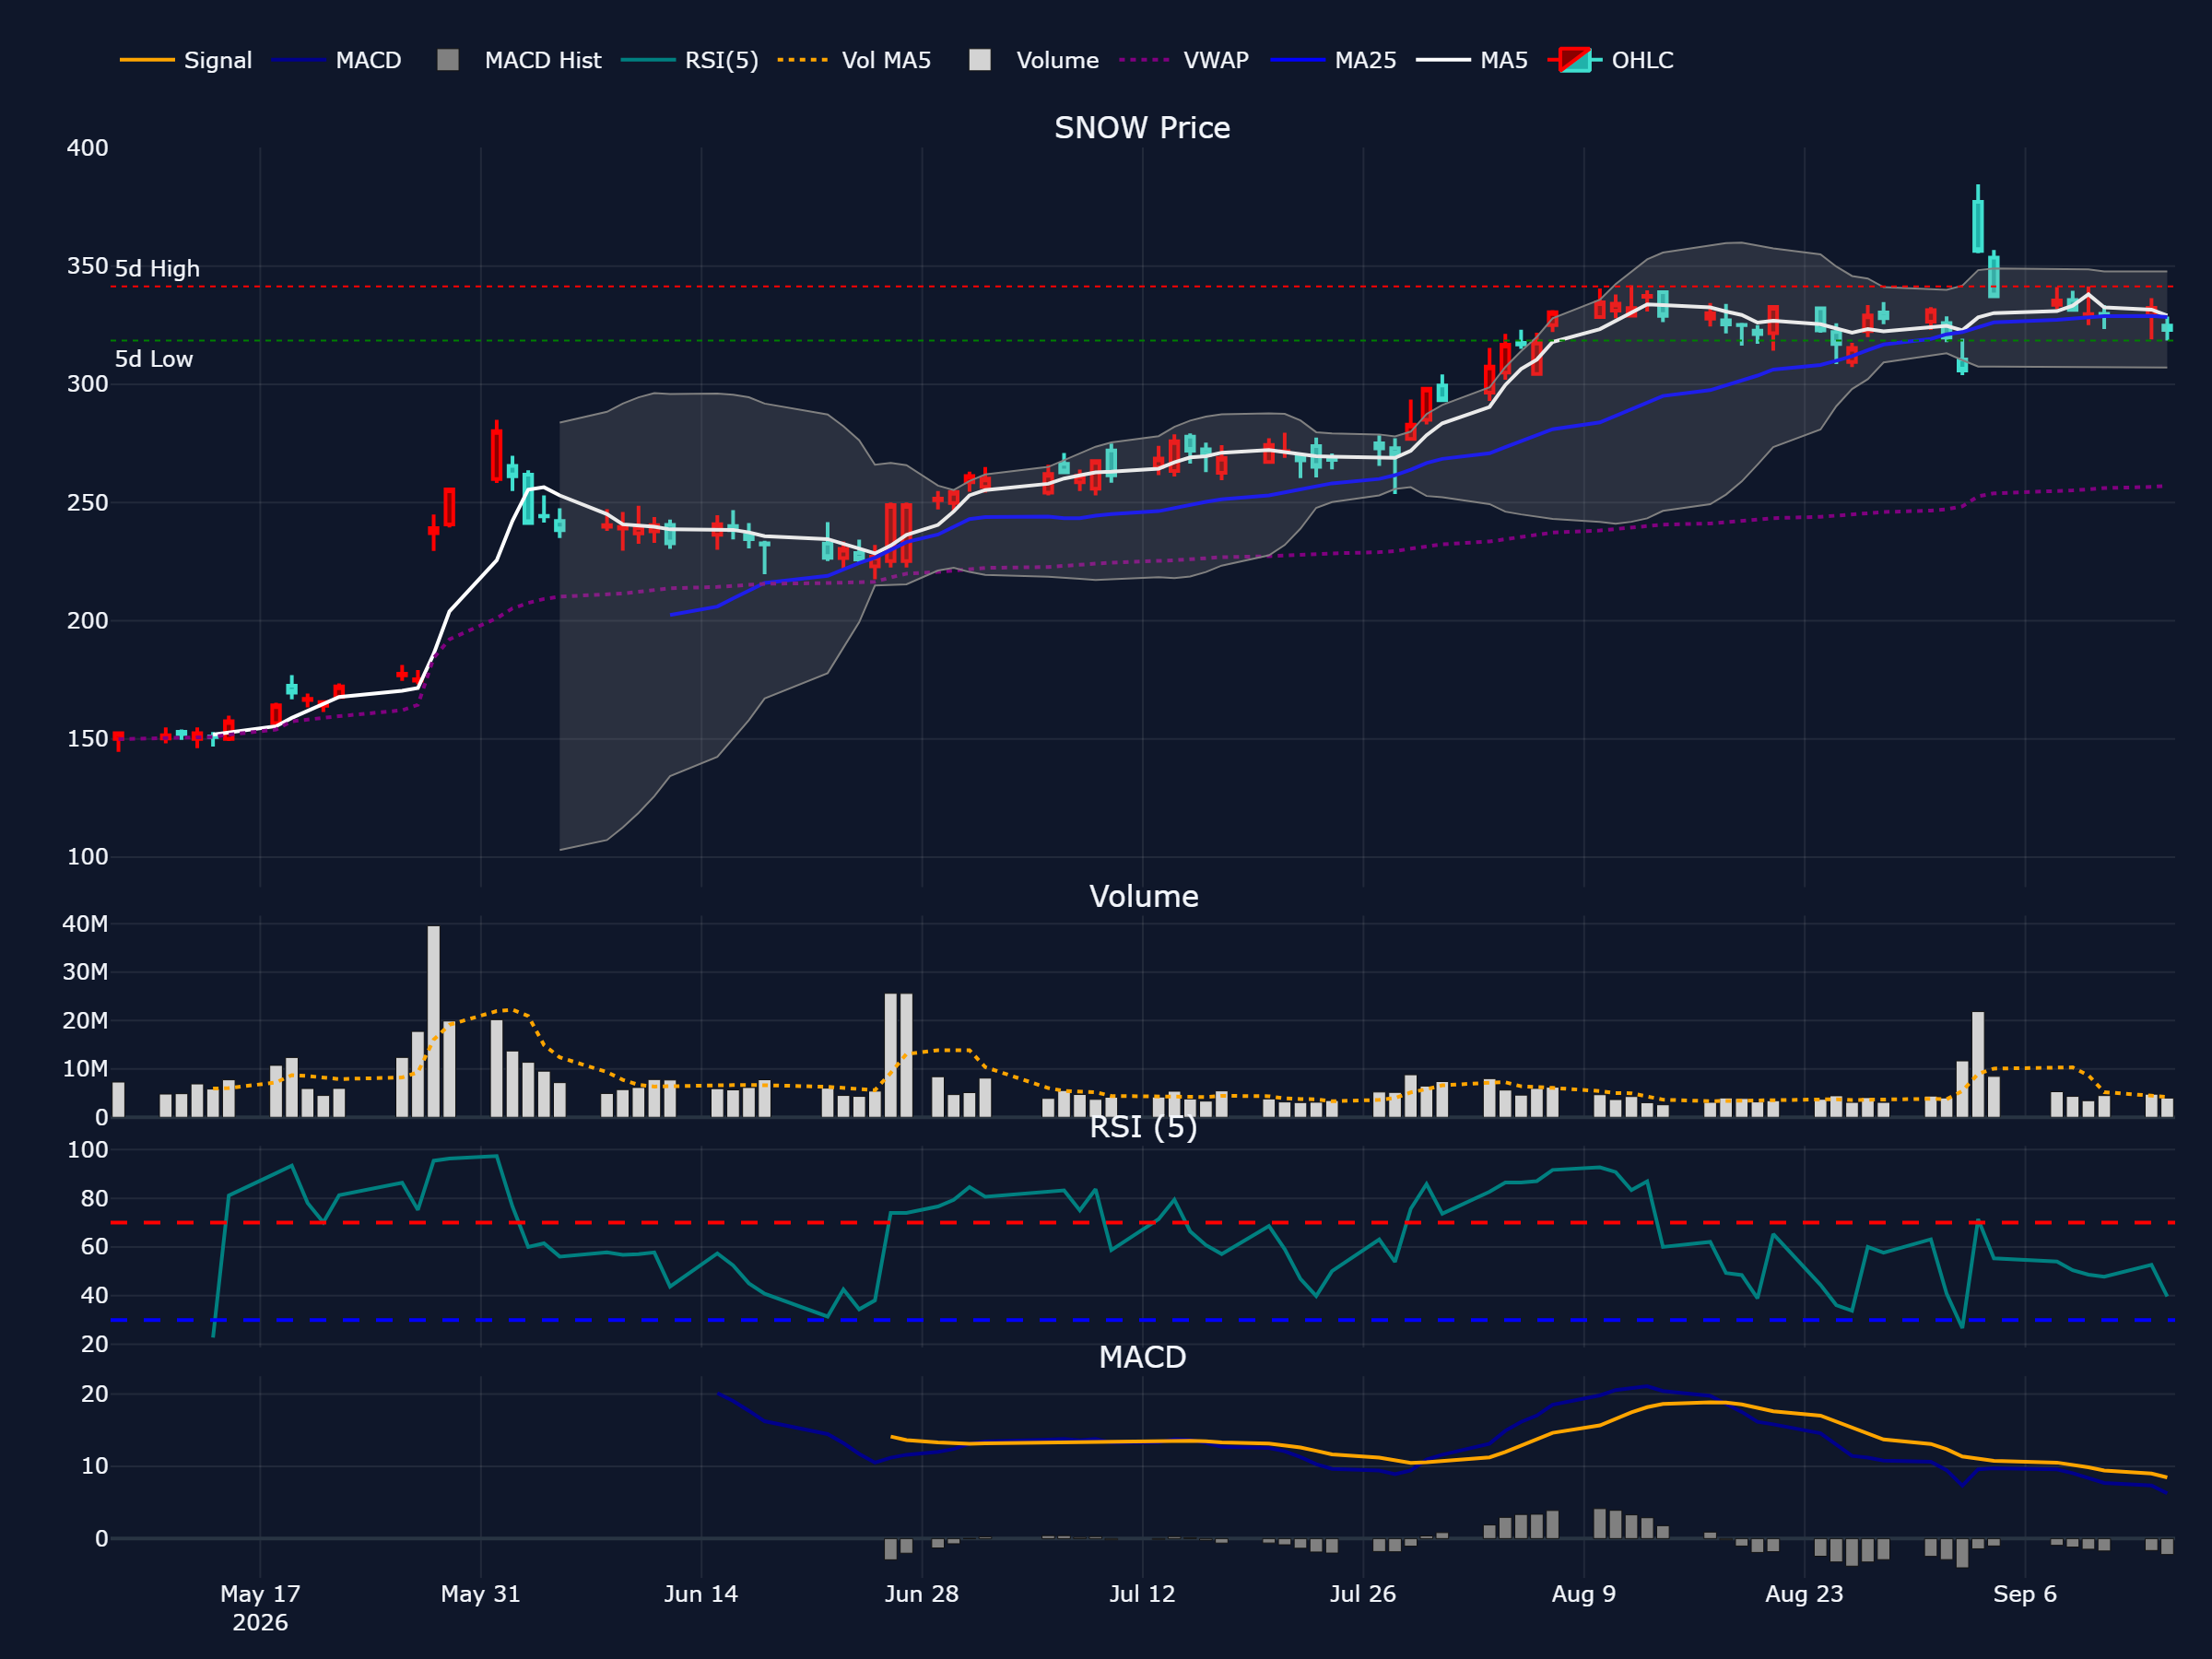Click the white Volume legend square
The width and height of the screenshot is (2212, 1659).
(x=980, y=60)
